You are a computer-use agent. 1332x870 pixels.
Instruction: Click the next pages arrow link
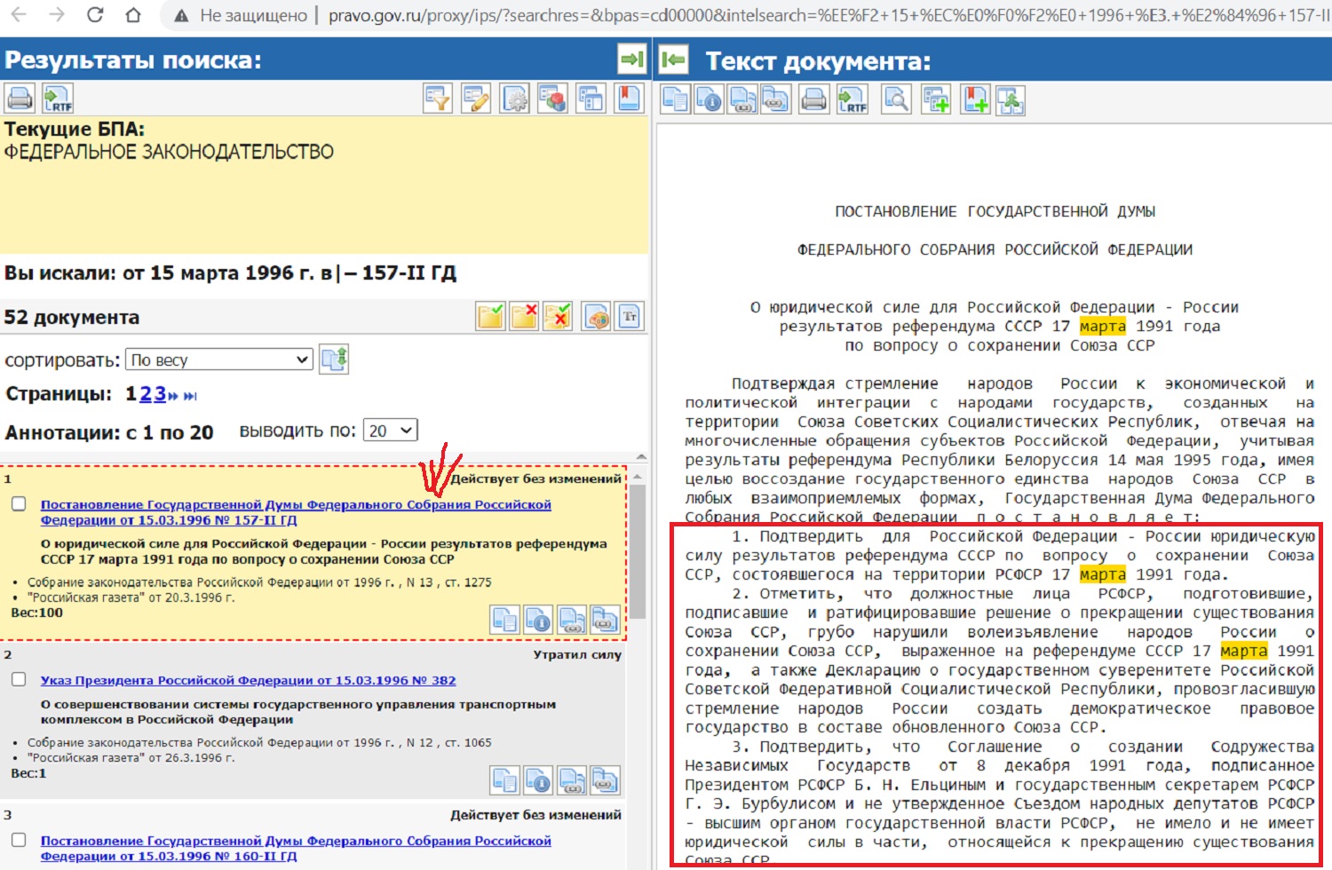[173, 396]
